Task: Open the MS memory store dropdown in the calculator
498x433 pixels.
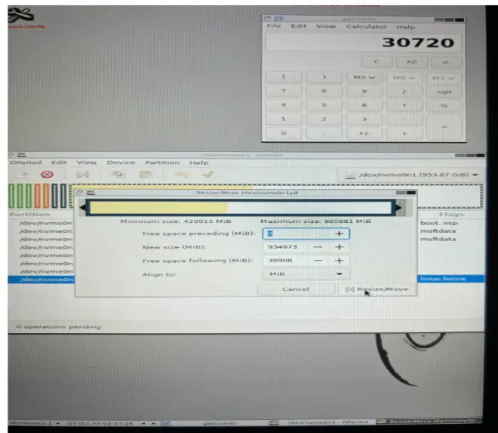Action: (x=364, y=77)
